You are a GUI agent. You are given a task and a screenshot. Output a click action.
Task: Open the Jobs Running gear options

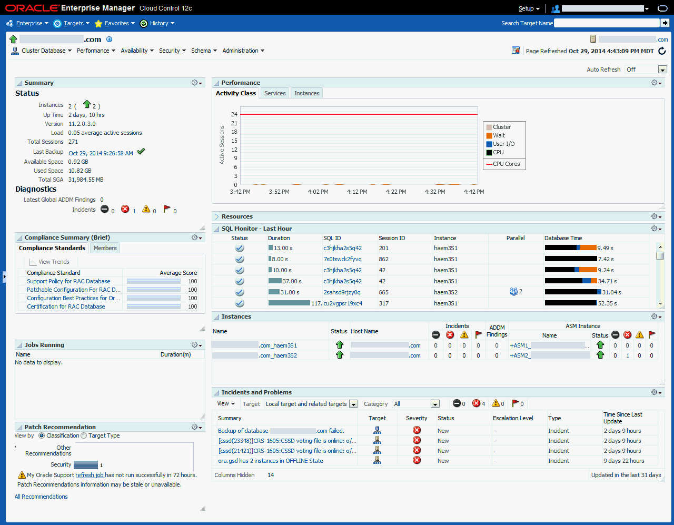[197, 345]
